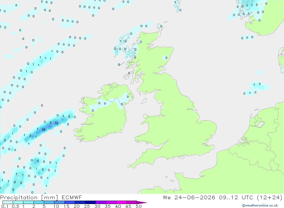Screen dimensions: 284x208
Task: Click the legend label '30'
Action: pos(97,206)
